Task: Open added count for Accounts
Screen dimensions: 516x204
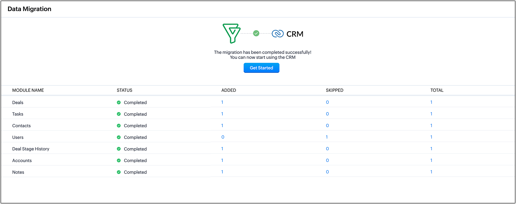Action: tap(222, 160)
